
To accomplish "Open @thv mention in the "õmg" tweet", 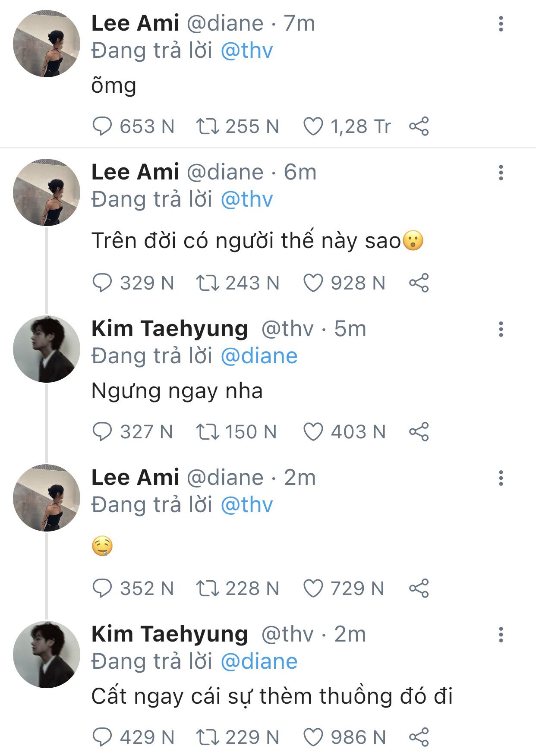I will click(x=246, y=51).
